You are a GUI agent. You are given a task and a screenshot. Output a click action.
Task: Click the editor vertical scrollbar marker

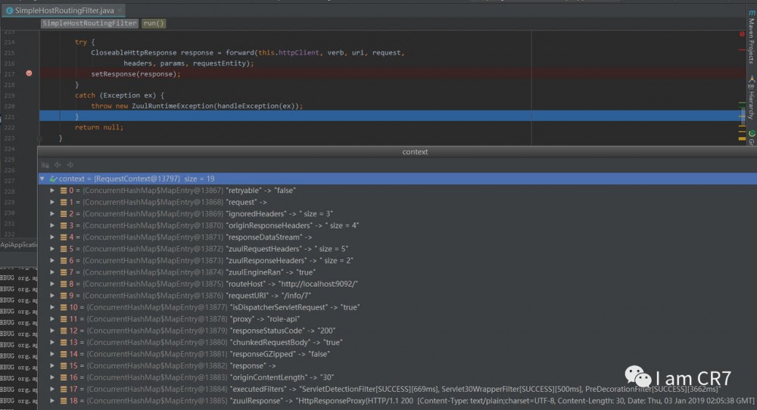pos(743,116)
